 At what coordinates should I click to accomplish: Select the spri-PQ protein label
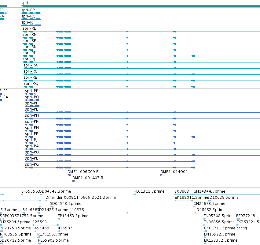point(32,97)
